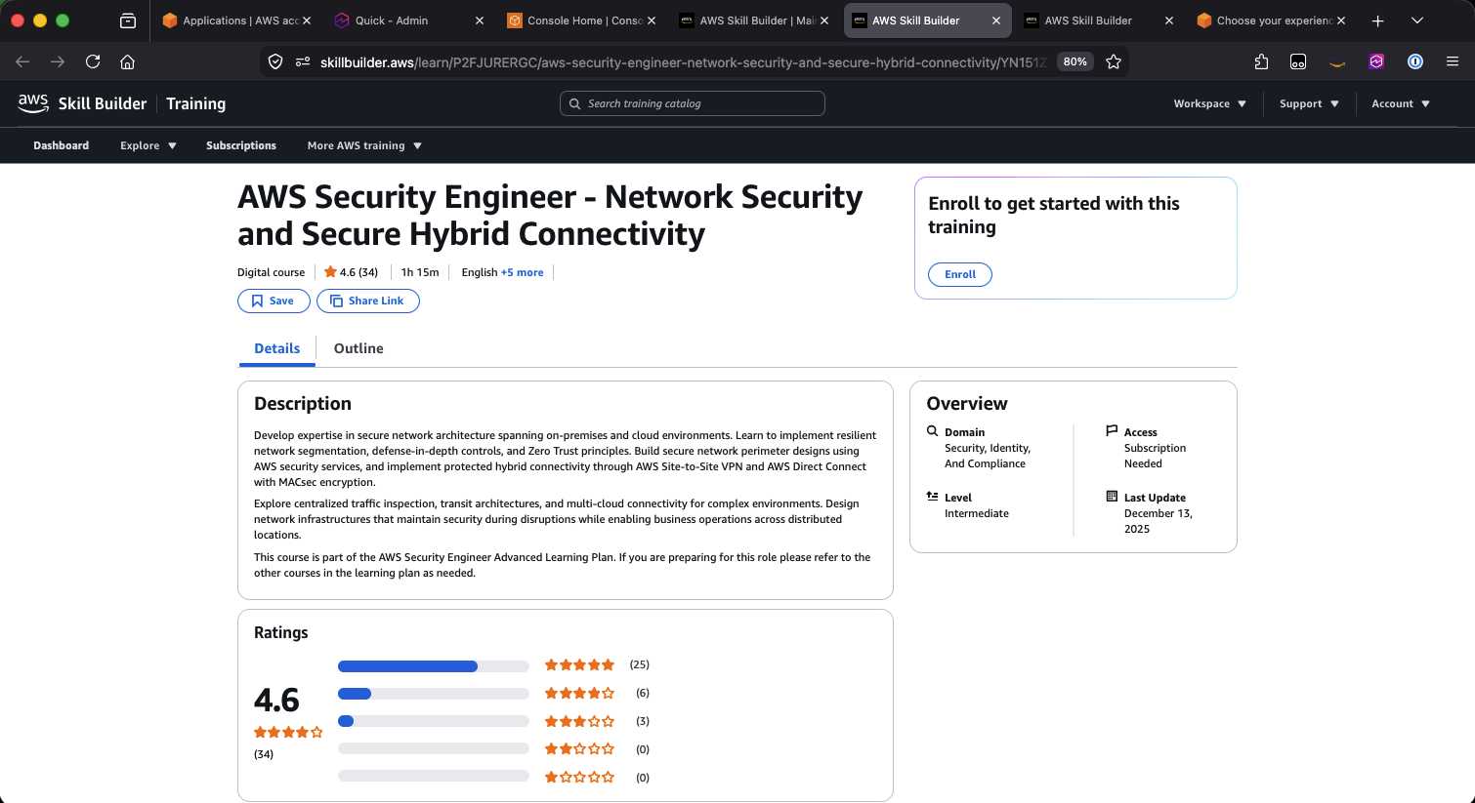This screenshot has width=1475, height=803.
Task: Open the browser home page icon
Action: [127, 61]
